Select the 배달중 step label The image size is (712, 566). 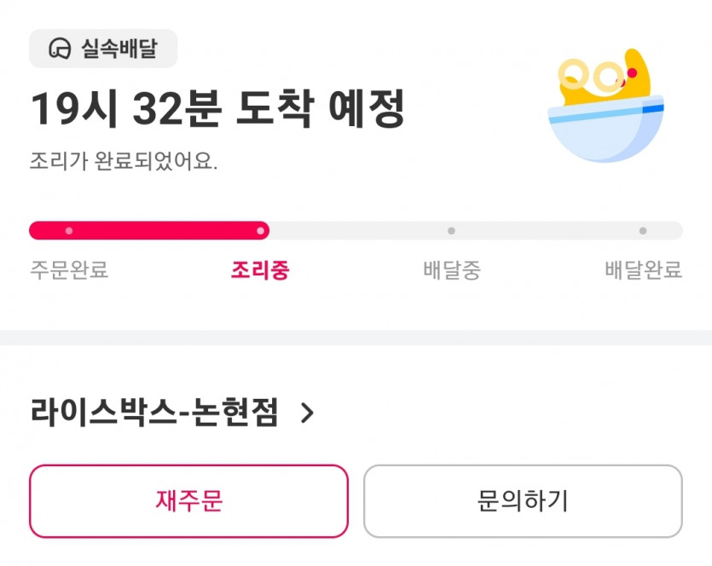point(452,271)
